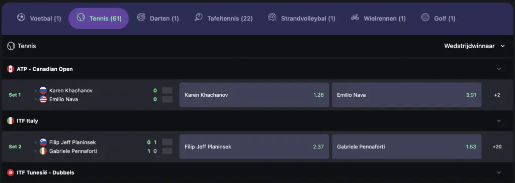The width and height of the screenshot is (515, 183).
Task: Collapse the ITF Italy section
Action: coord(499,121)
